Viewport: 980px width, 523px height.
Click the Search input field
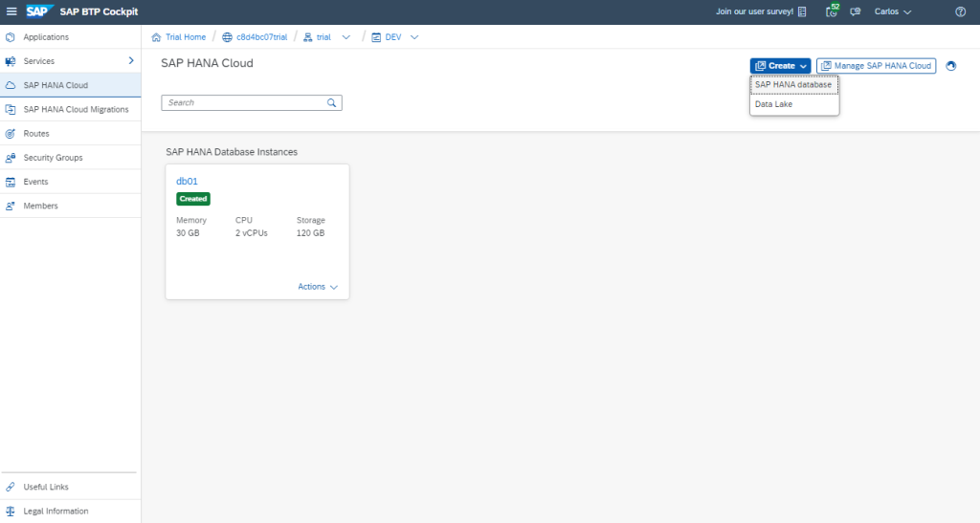(x=252, y=103)
